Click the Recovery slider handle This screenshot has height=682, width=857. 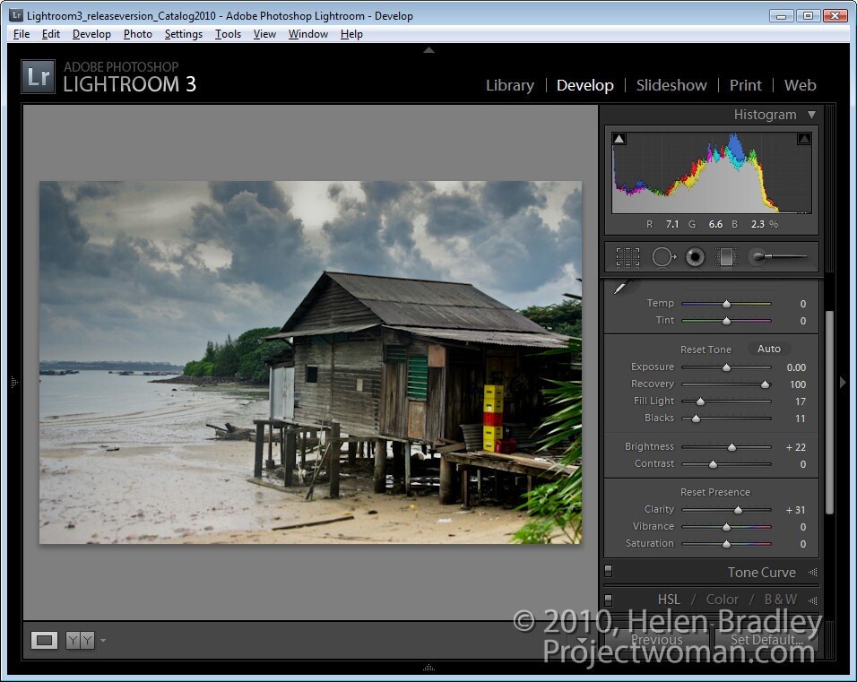[x=766, y=384]
